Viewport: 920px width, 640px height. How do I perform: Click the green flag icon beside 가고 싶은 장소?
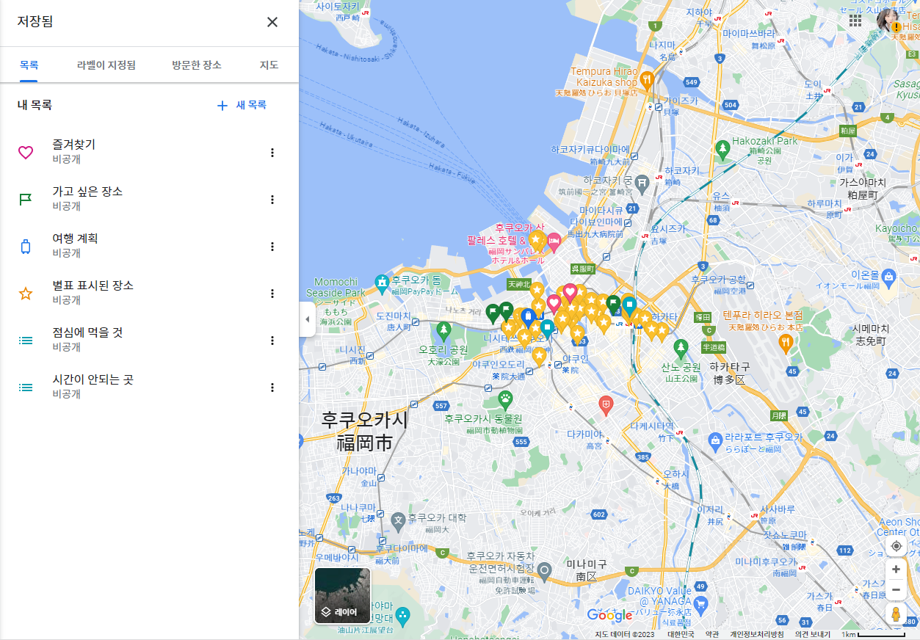[x=26, y=200]
